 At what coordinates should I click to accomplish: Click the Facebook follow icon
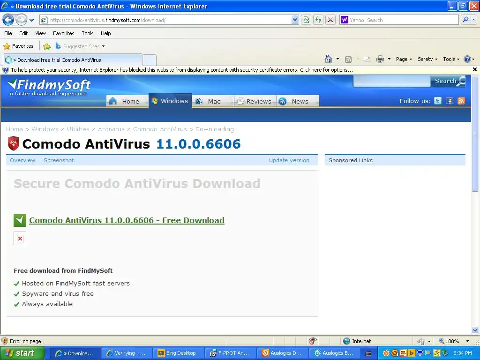coord(450,101)
